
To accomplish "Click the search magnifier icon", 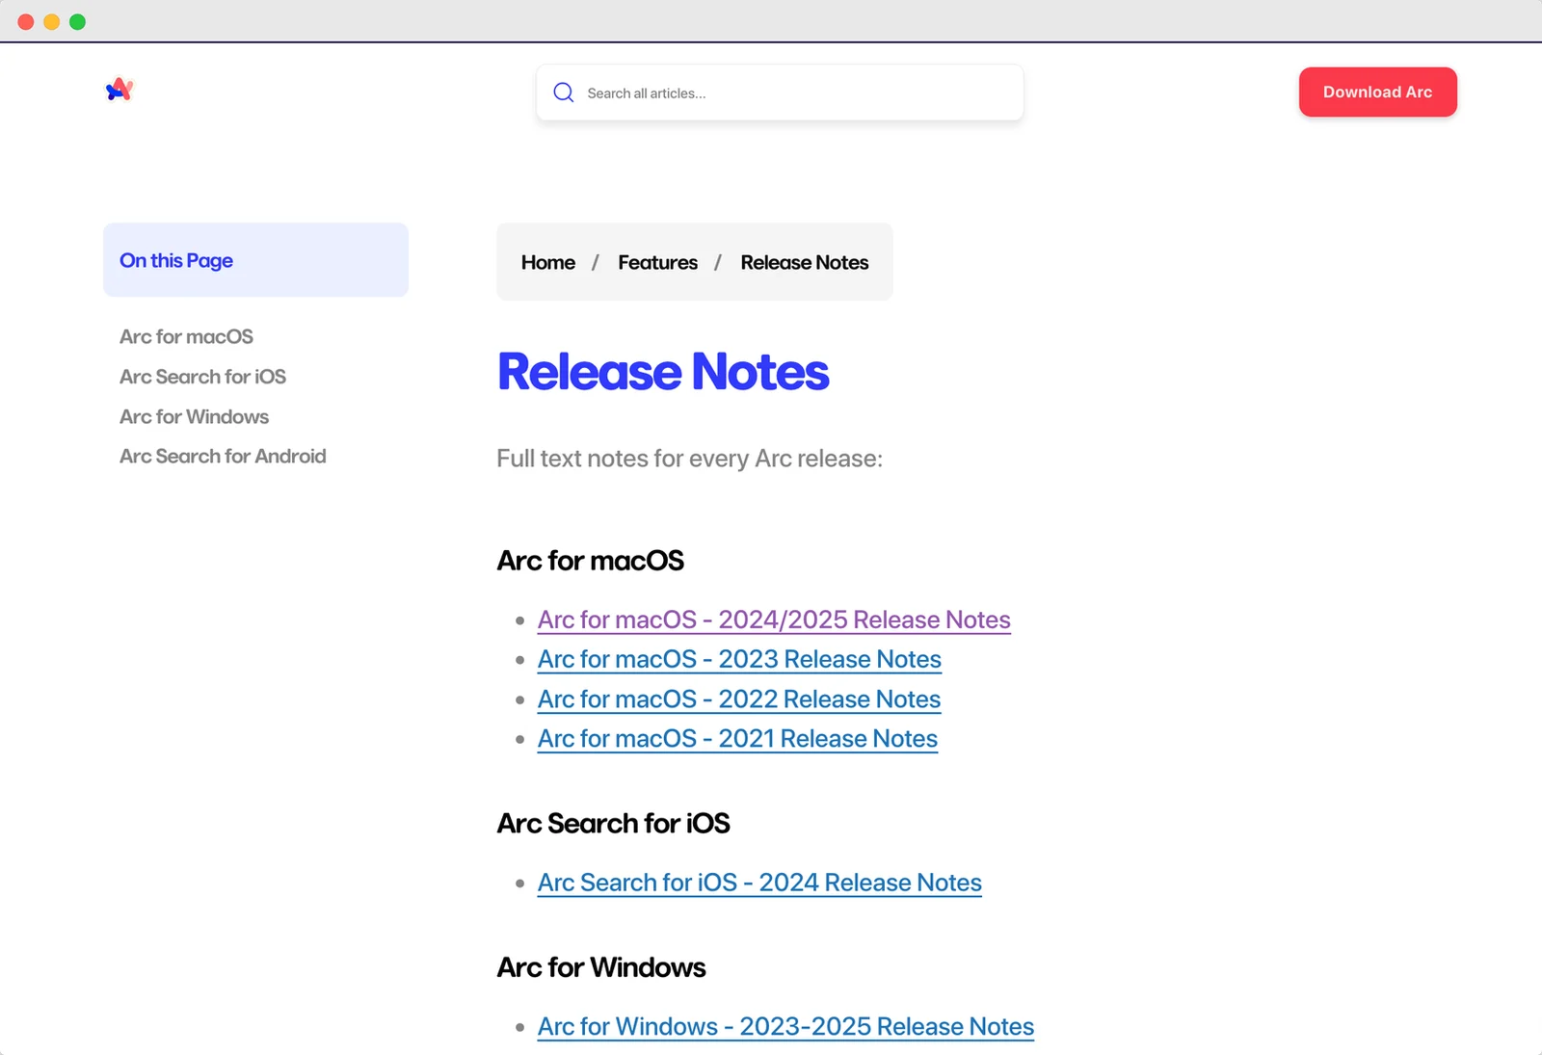I will tap(564, 92).
